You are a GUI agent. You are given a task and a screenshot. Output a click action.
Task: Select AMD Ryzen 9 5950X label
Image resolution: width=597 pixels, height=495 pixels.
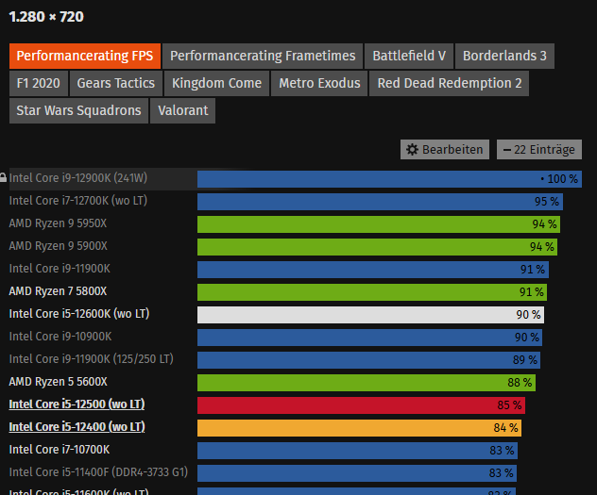tap(58, 223)
